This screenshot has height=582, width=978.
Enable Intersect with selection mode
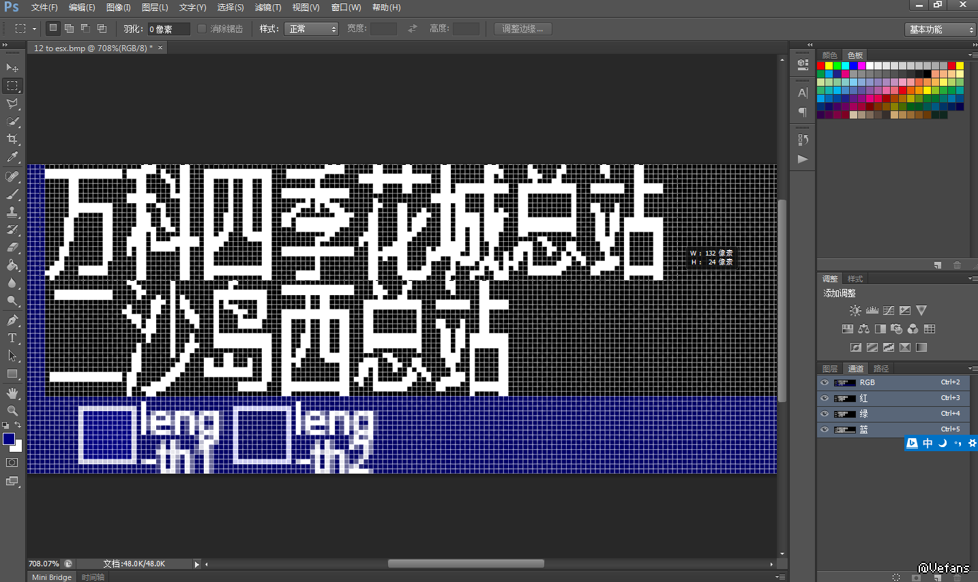pos(102,29)
